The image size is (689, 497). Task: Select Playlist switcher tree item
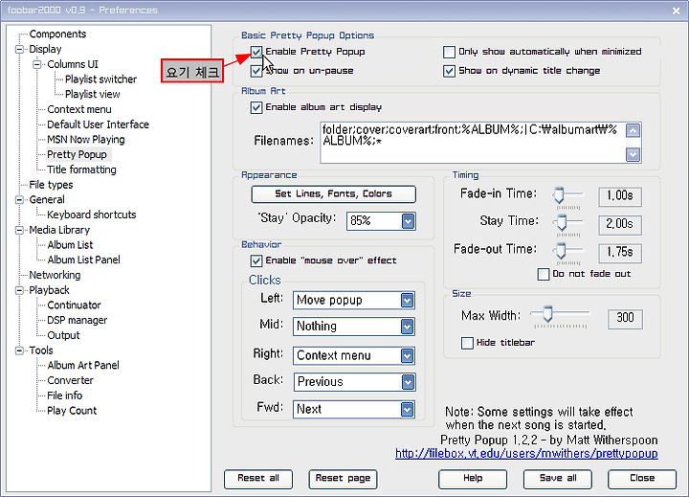click(100, 79)
